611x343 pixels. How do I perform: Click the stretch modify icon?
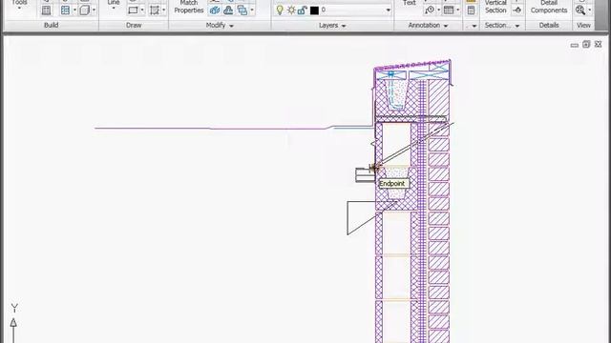[x=228, y=10]
